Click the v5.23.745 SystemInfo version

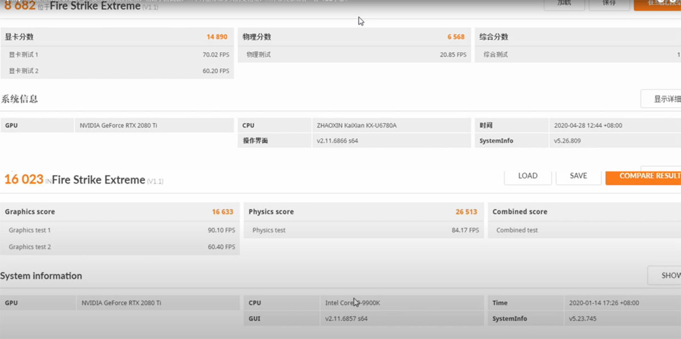[x=583, y=318]
